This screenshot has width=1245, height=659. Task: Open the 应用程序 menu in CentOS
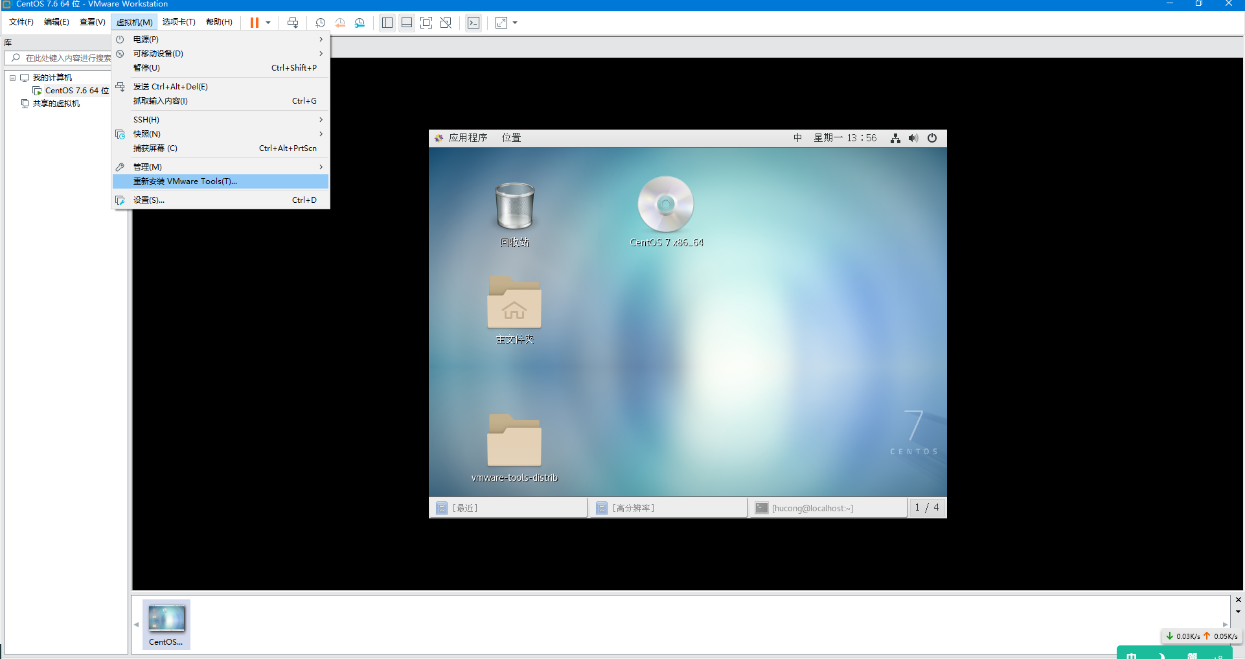(x=461, y=138)
